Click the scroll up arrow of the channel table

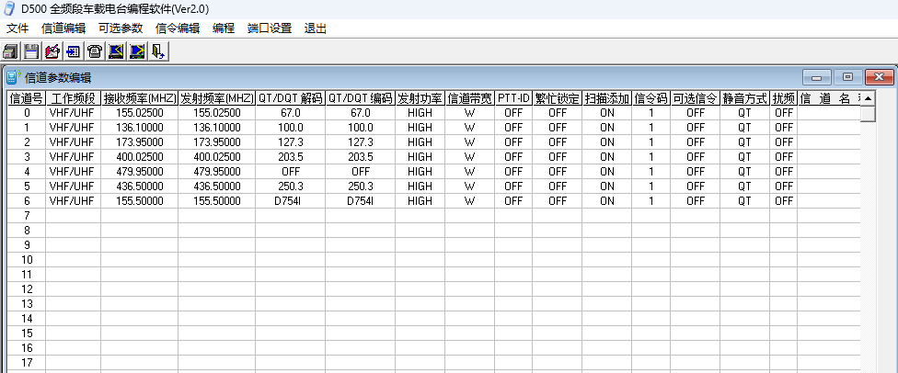pos(869,97)
